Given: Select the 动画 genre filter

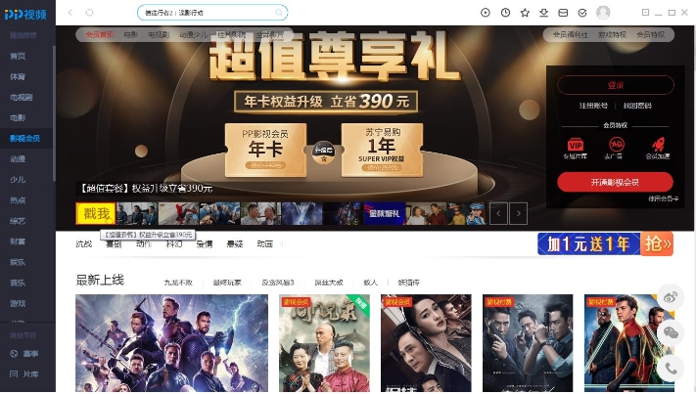Looking at the screenshot, I should (x=264, y=243).
